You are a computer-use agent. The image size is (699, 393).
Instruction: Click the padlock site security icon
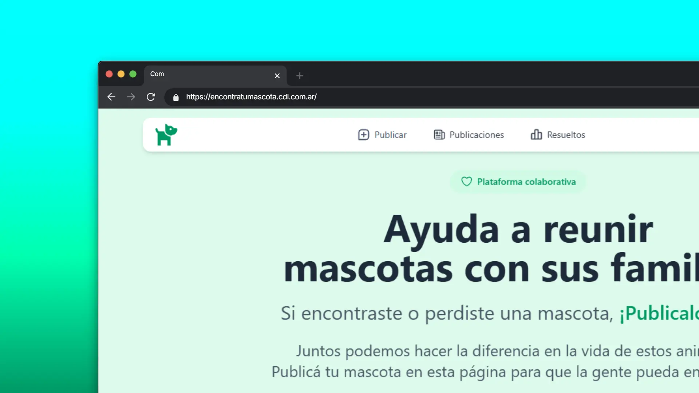[176, 97]
